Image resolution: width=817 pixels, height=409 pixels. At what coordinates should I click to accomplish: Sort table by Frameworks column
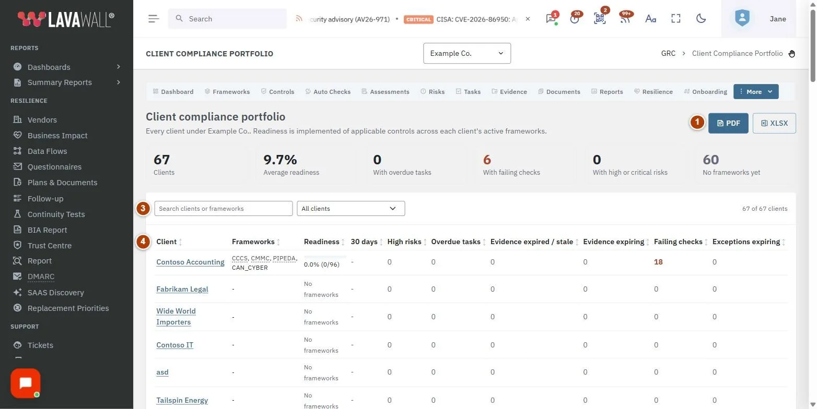pos(256,242)
